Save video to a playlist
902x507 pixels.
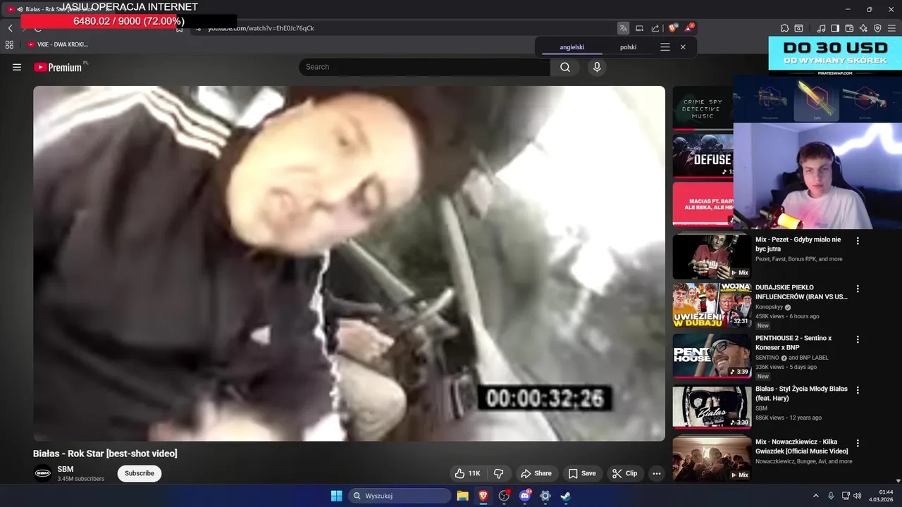click(582, 473)
